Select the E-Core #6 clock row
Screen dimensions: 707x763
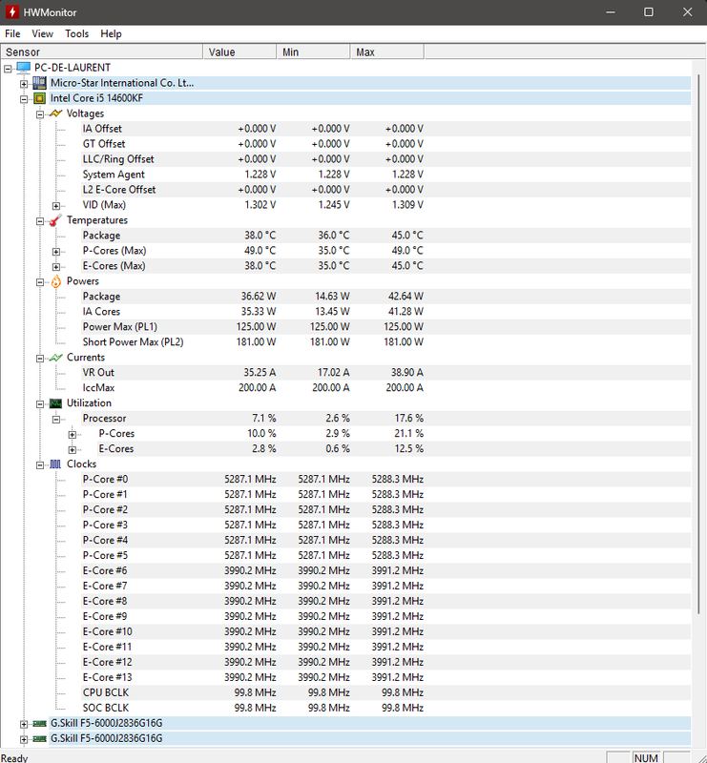(385, 570)
